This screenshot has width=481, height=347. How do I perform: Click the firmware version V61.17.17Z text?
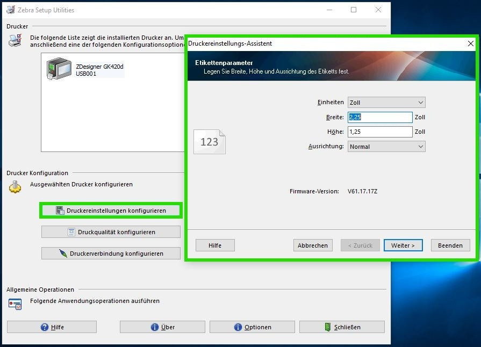tap(362, 191)
